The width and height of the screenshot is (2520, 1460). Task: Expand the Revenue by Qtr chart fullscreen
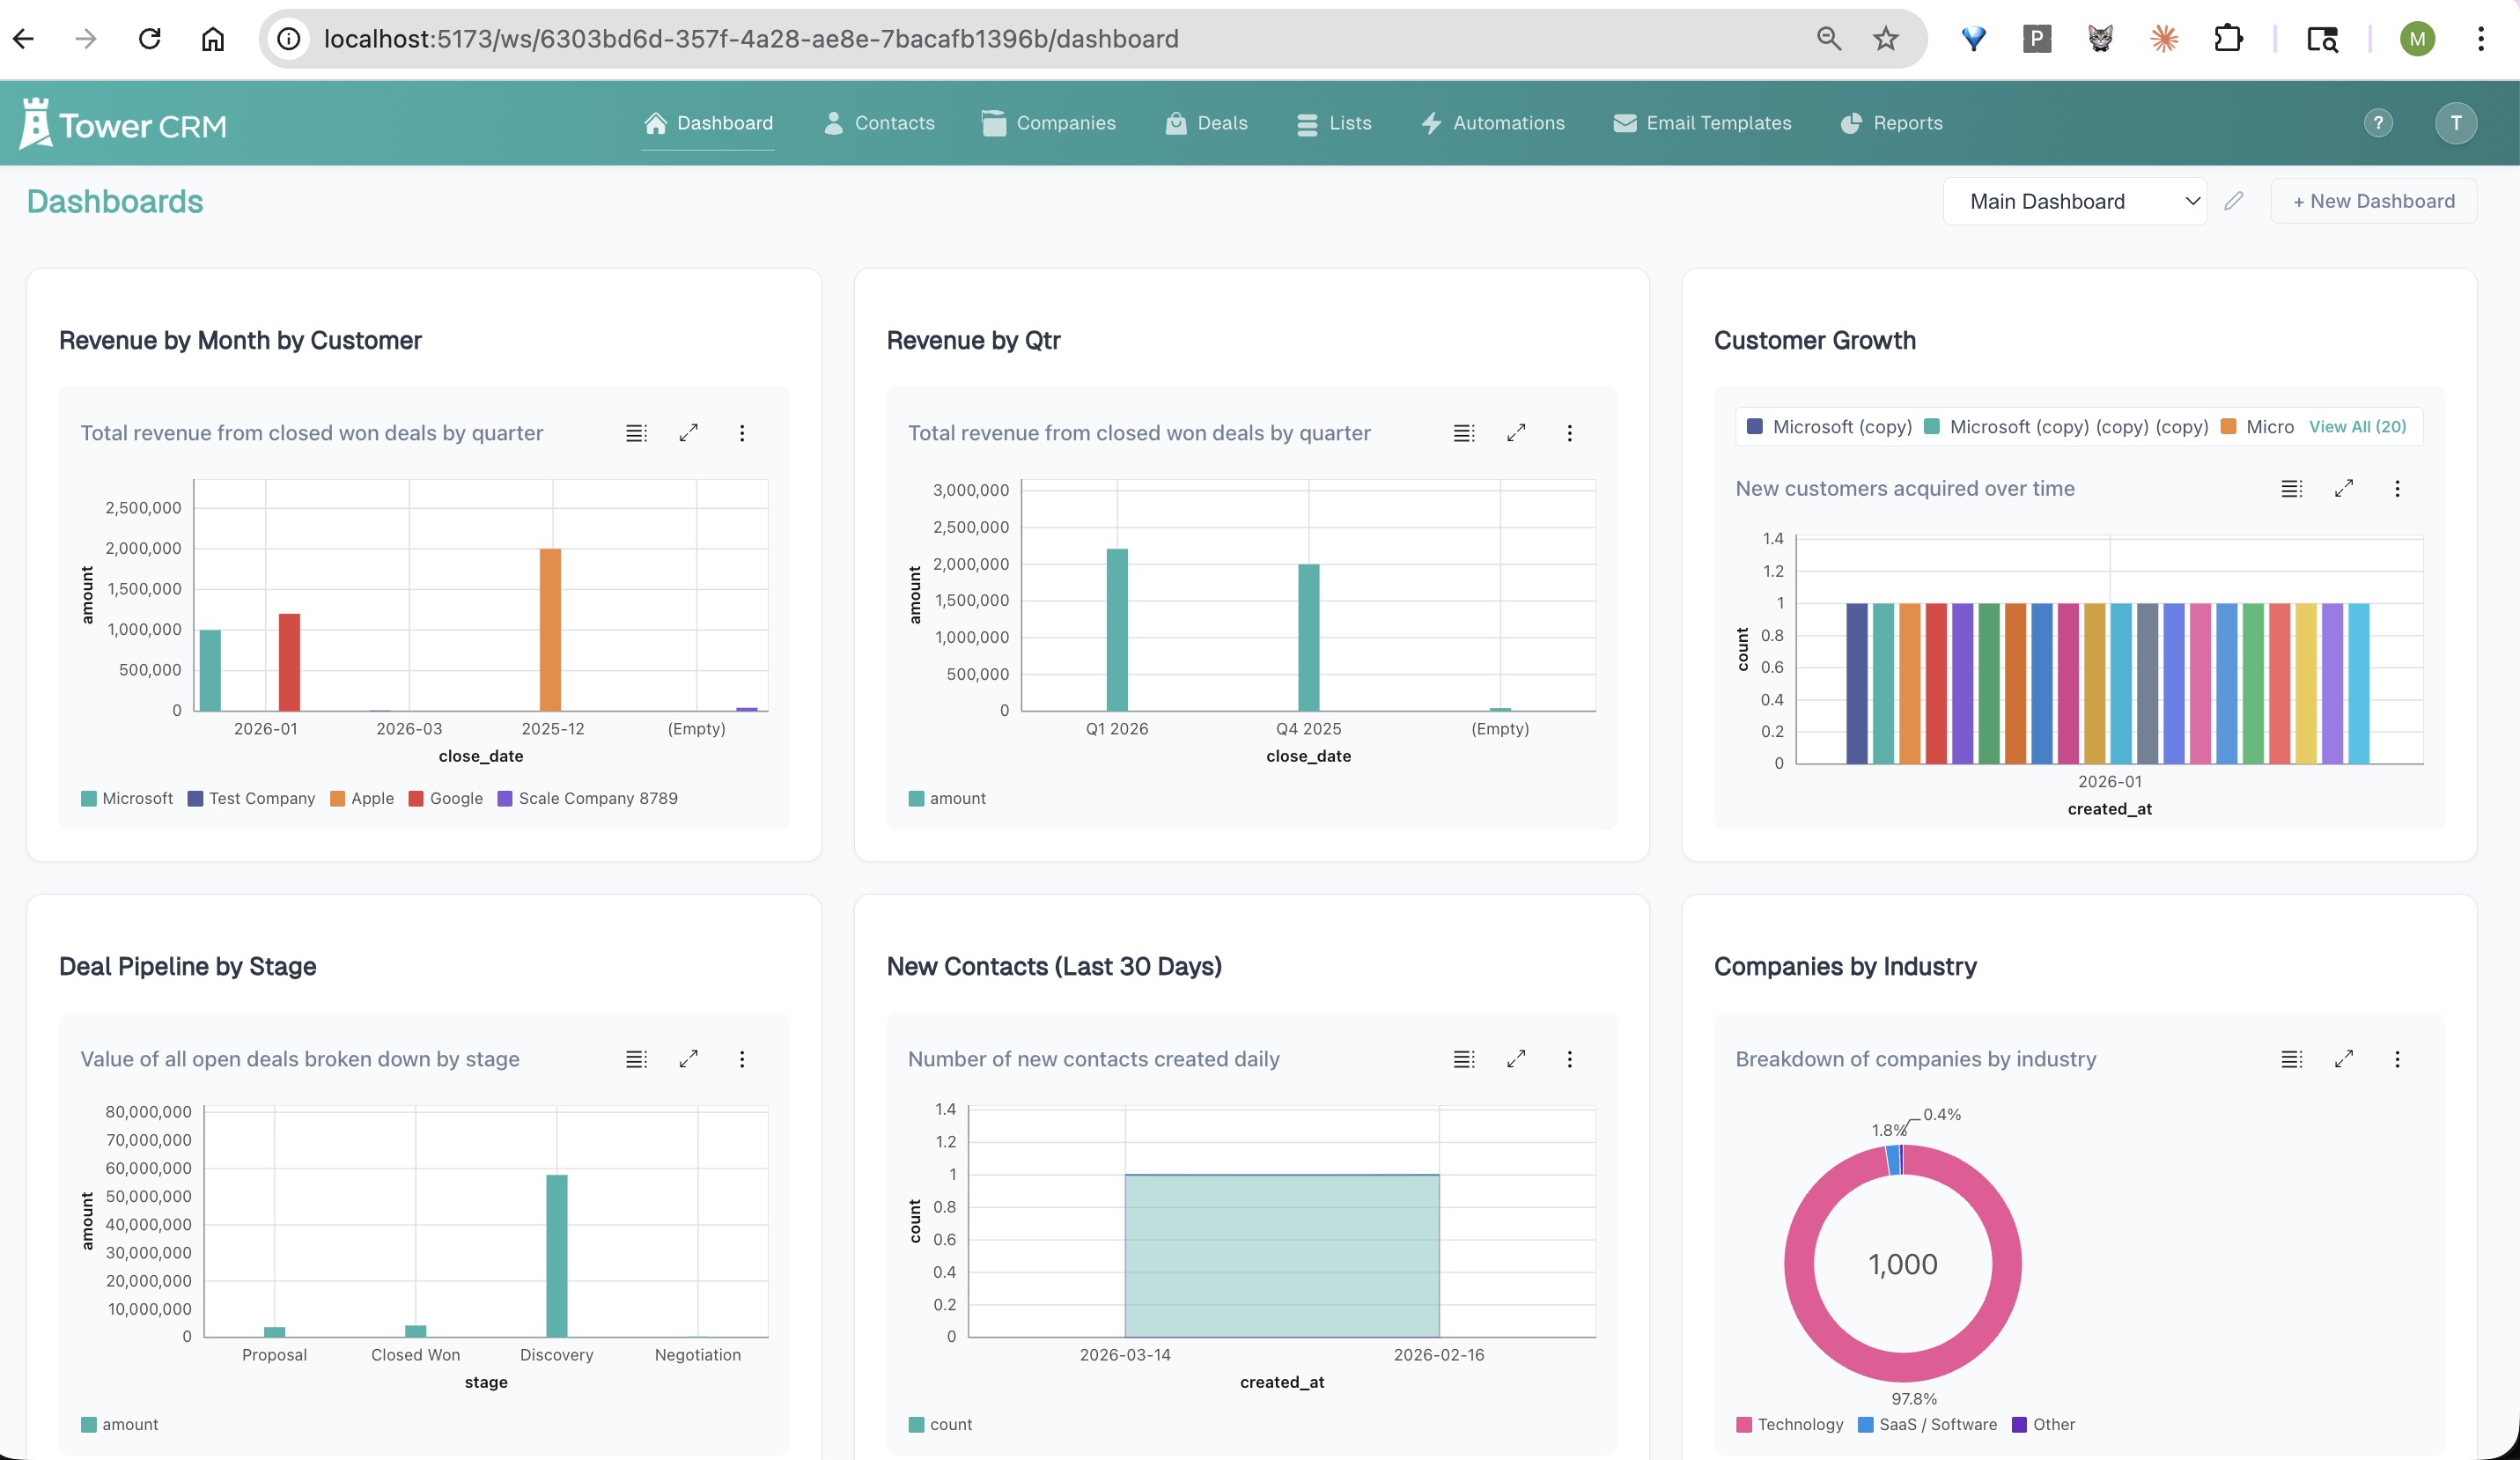pyautogui.click(x=1516, y=433)
